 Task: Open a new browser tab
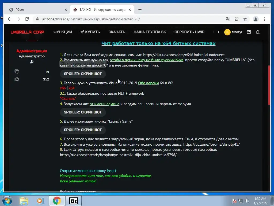[140, 10]
